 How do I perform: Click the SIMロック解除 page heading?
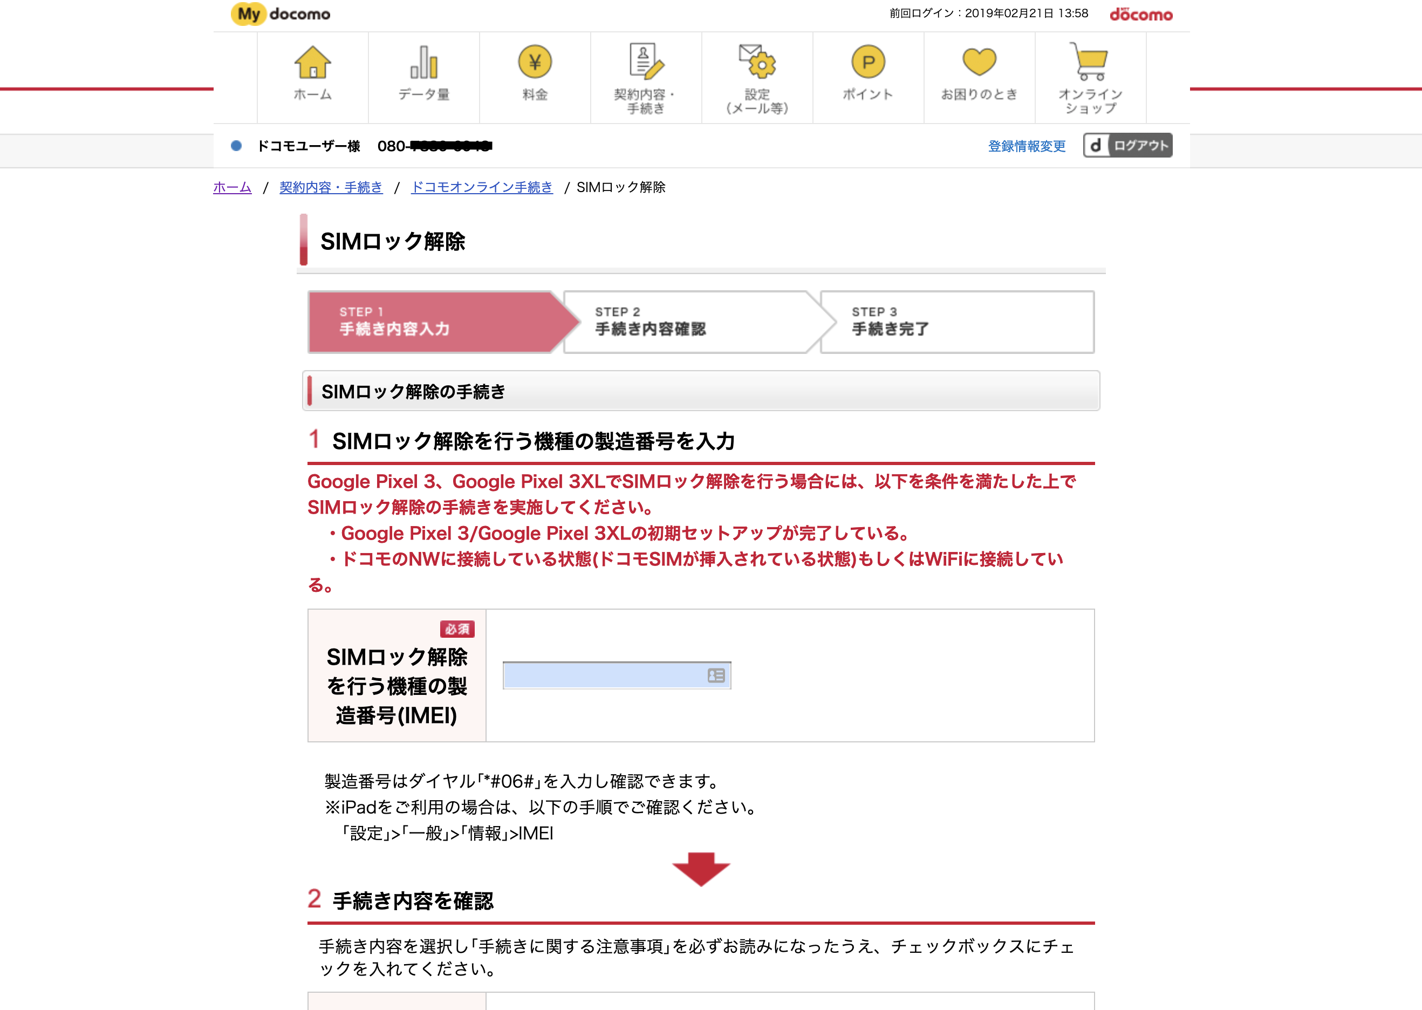(392, 241)
